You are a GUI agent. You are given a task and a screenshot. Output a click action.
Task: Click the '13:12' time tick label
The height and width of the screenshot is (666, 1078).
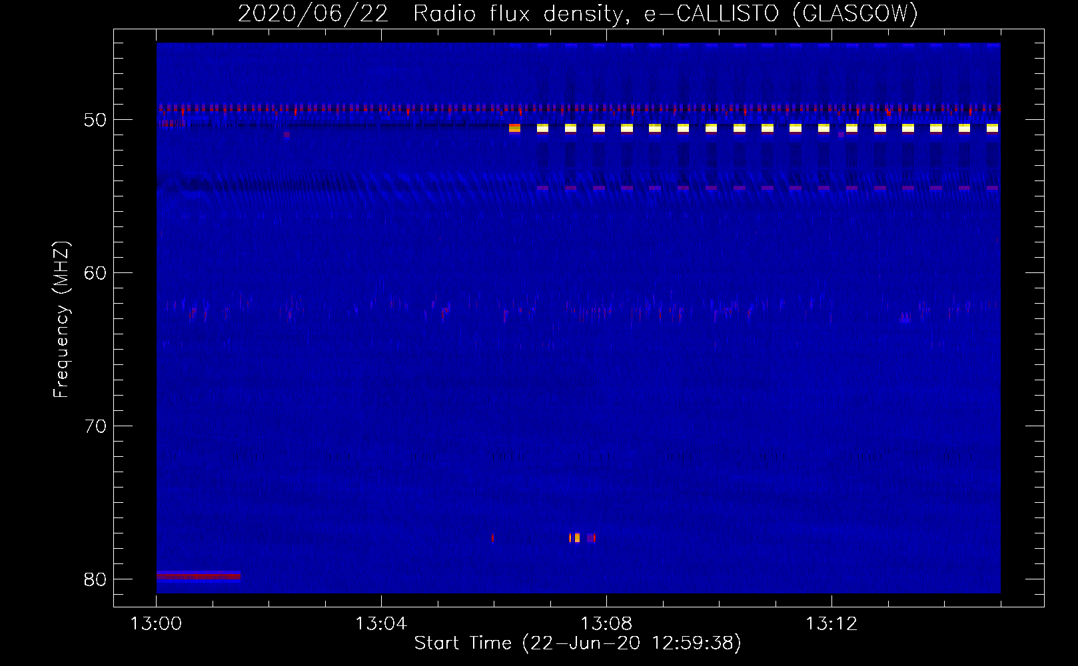tap(831, 624)
